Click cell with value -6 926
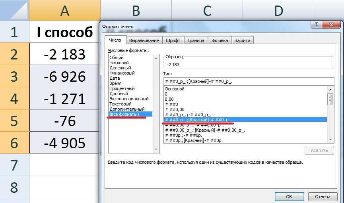 pyautogui.click(x=64, y=76)
